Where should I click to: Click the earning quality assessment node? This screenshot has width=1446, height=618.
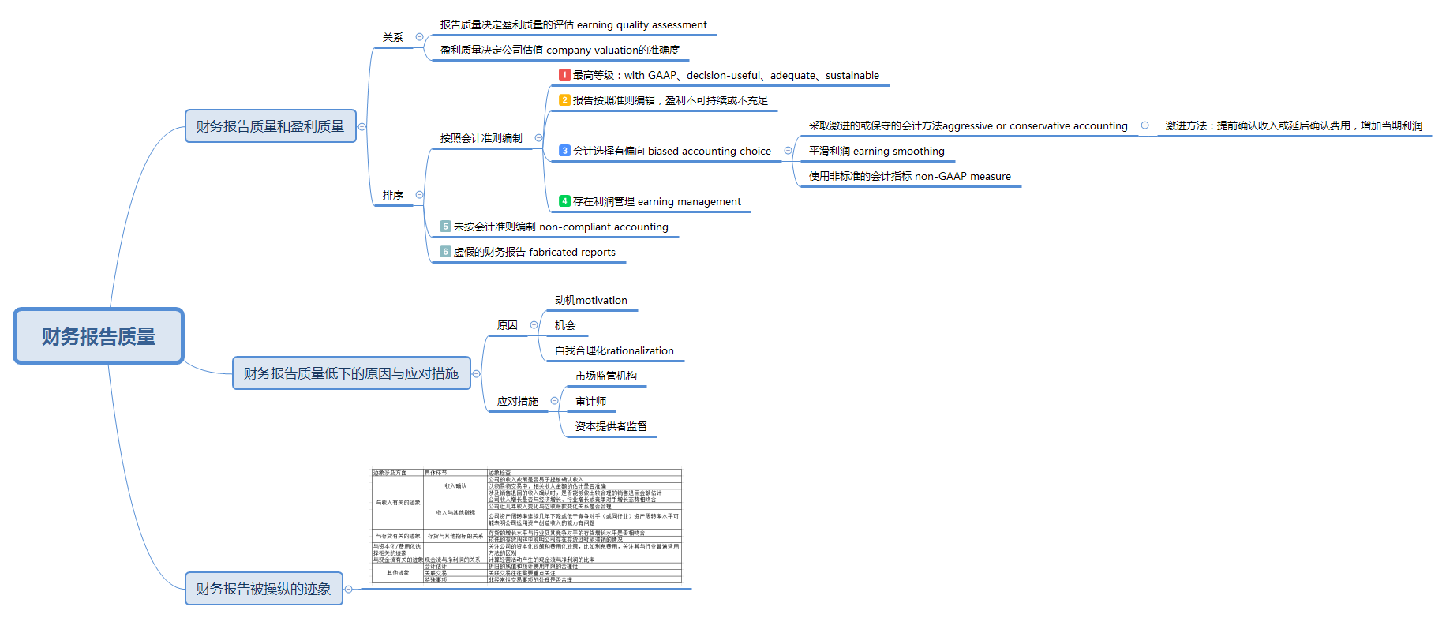[574, 24]
